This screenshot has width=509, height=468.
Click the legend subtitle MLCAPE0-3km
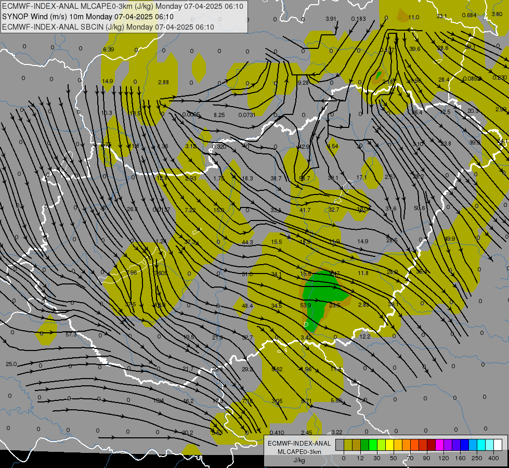[299, 452]
